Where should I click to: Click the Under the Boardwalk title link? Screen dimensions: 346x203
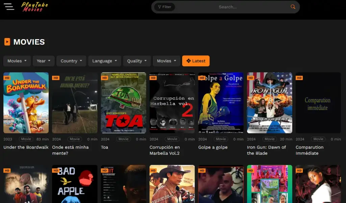coord(26,147)
